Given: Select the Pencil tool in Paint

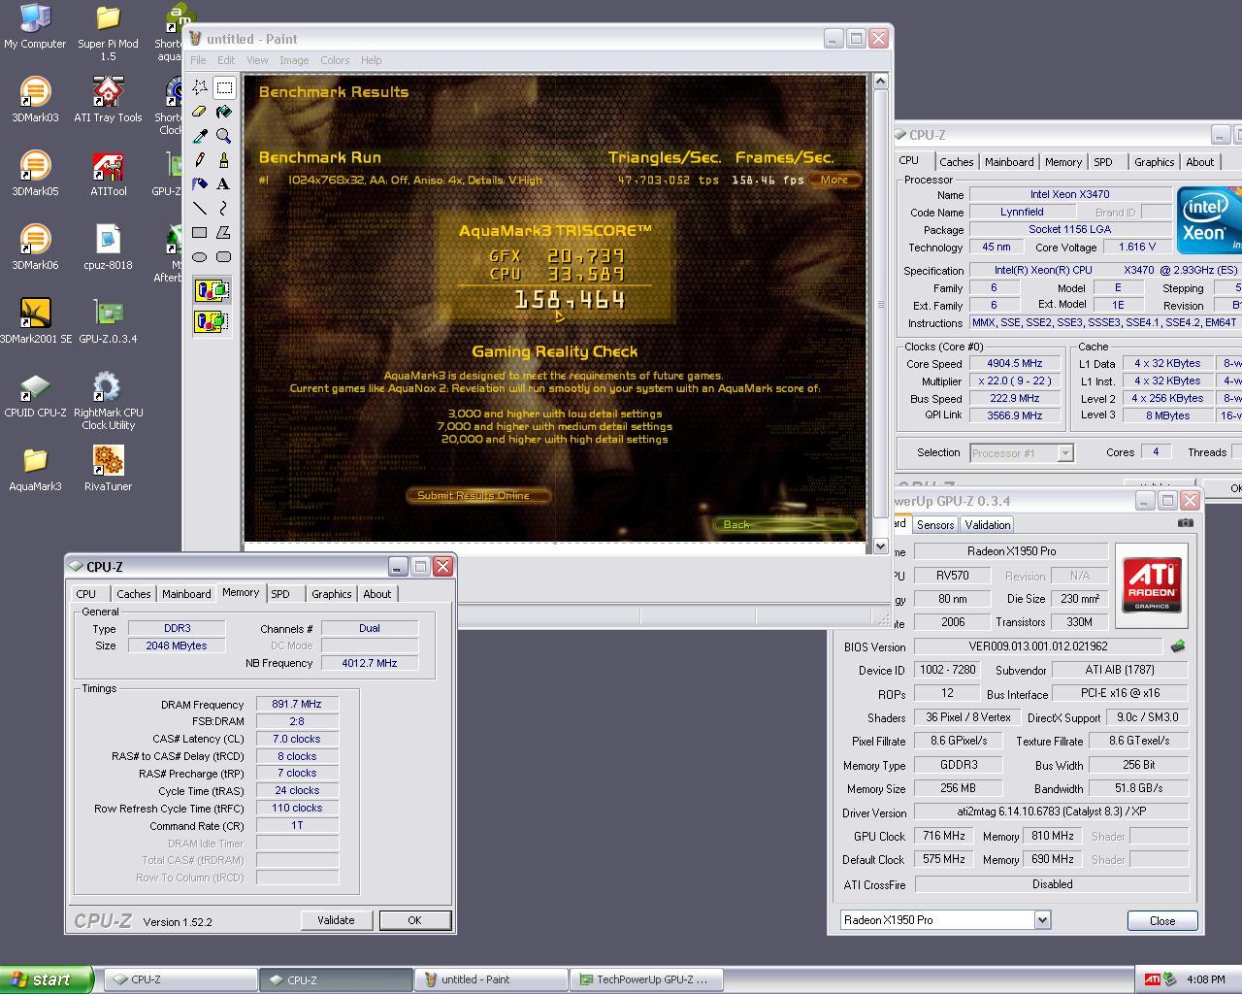Looking at the screenshot, I should [200, 160].
